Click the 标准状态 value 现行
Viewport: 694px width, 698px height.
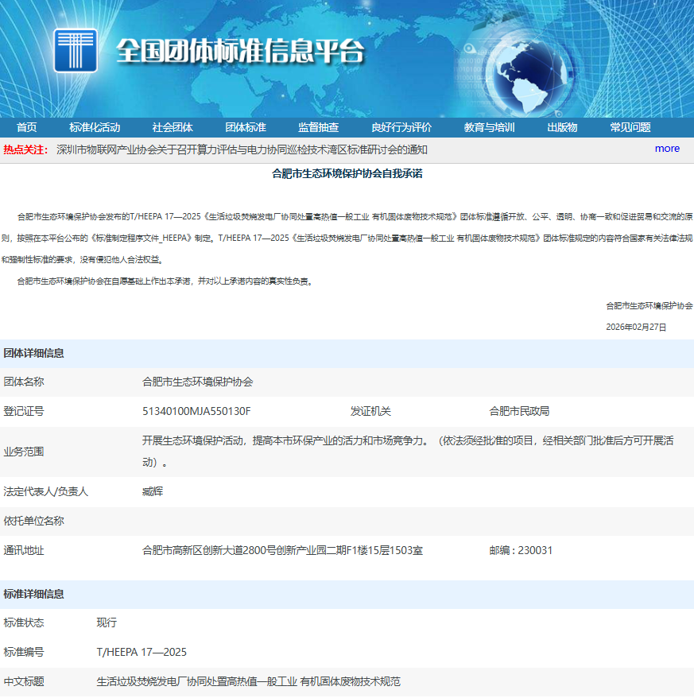point(107,622)
